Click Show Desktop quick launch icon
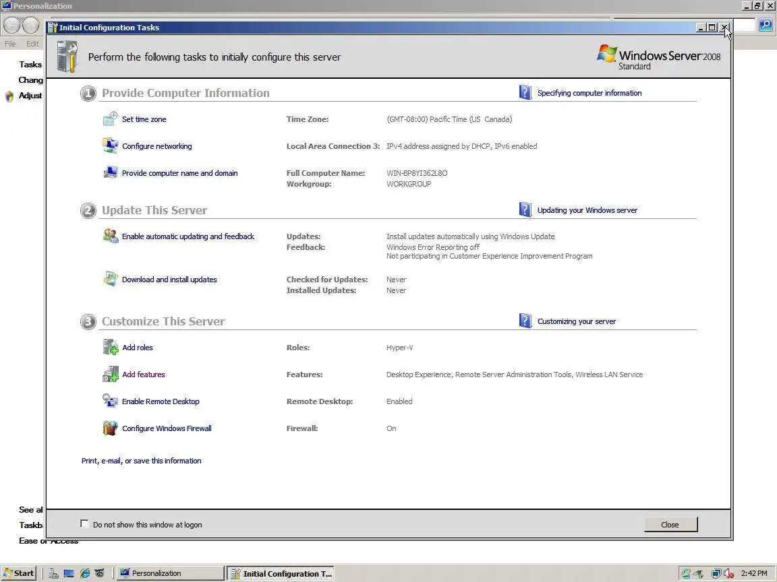The width and height of the screenshot is (777, 582). [x=69, y=573]
